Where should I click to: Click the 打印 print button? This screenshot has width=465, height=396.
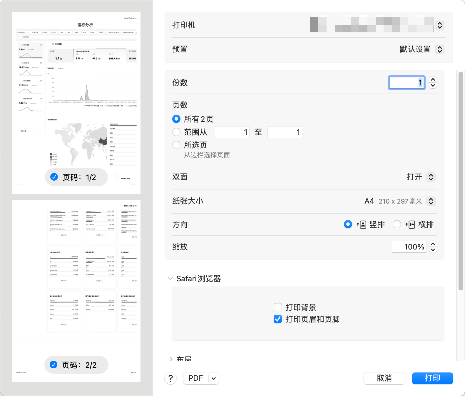pyautogui.click(x=432, y=378)
